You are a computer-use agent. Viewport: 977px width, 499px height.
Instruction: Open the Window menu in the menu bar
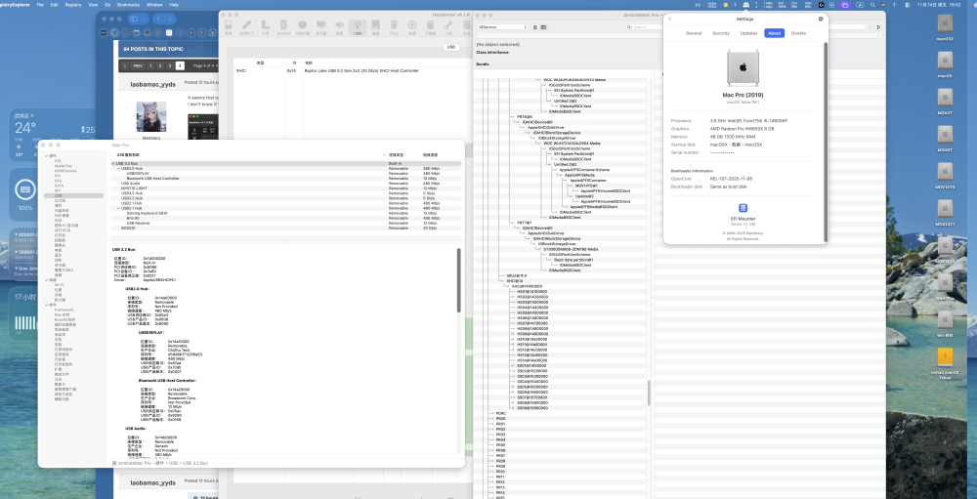point(154,4)
